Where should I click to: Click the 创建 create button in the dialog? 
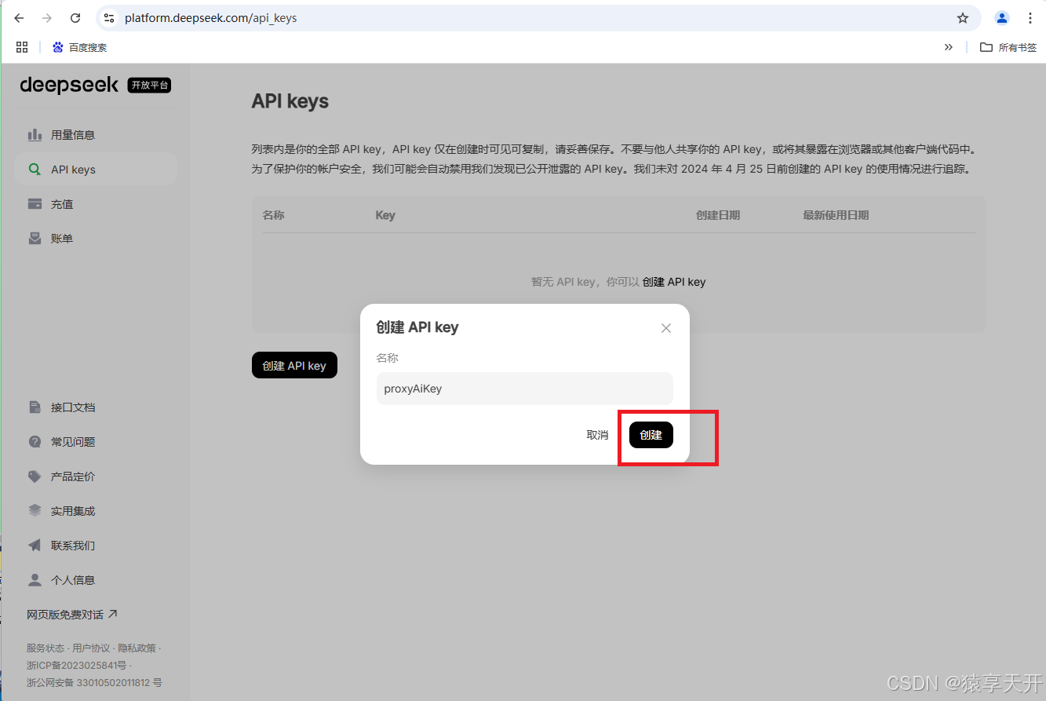651,434
